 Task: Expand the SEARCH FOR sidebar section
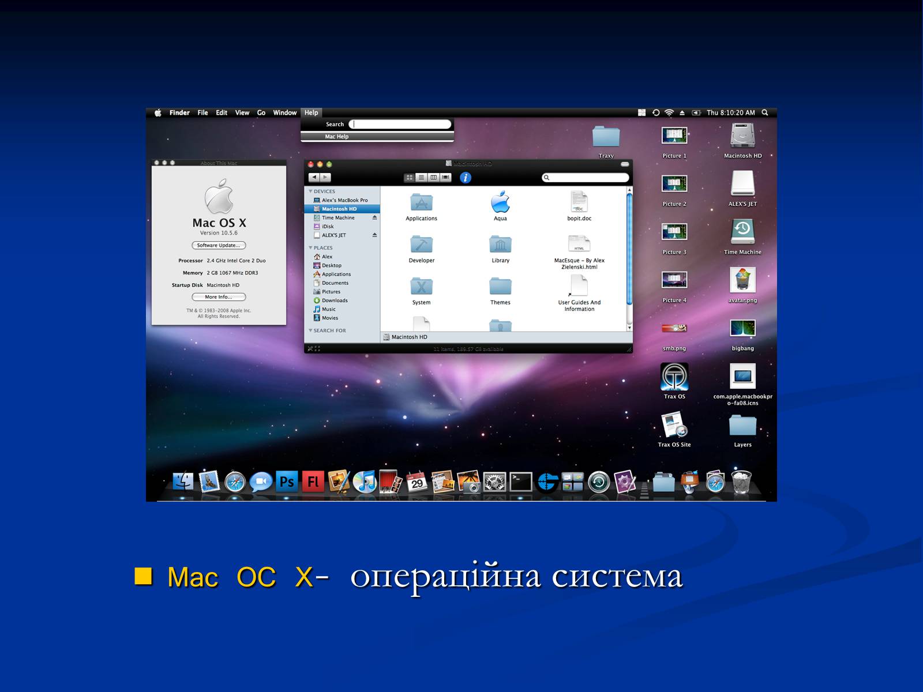pyautogui.click(x=310, y=330)
